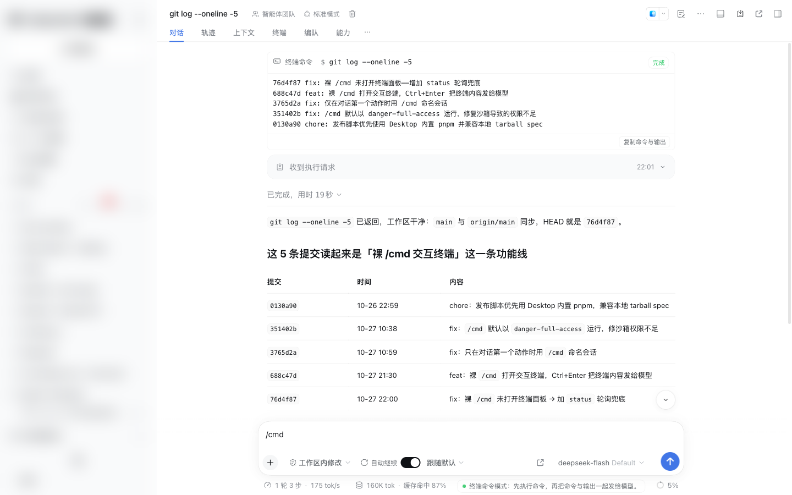Click the 1 轮 3 步 speed status

point(302,486)
